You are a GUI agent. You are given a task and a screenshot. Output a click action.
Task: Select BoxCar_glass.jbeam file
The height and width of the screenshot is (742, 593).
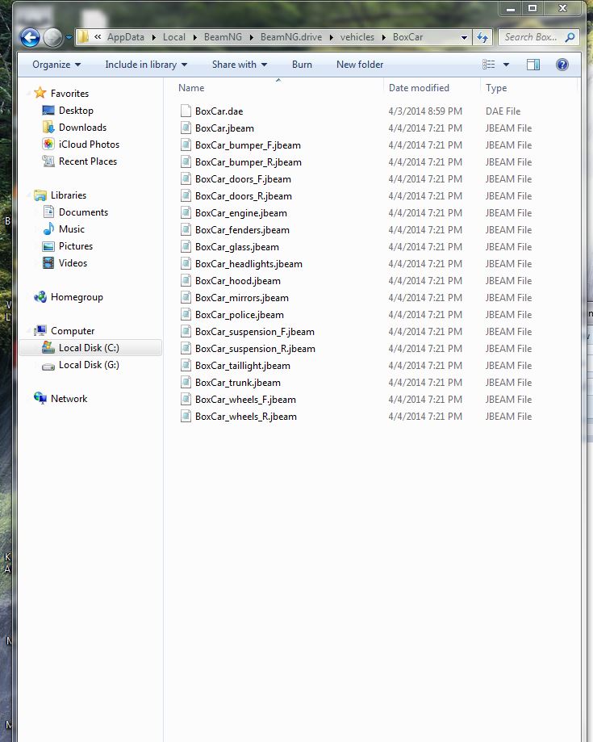tap(237, 247)
